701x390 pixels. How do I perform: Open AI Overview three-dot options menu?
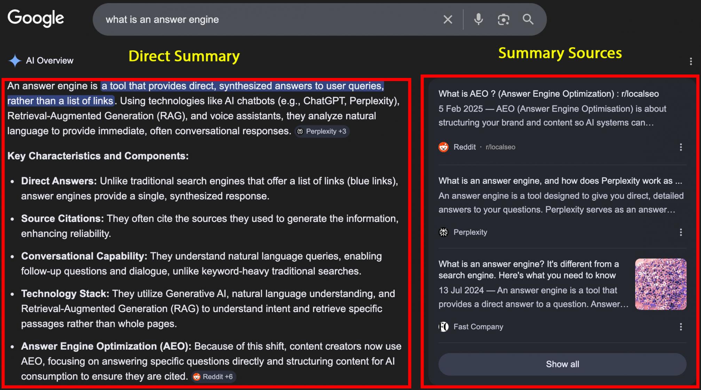click(x=691, y=62)
